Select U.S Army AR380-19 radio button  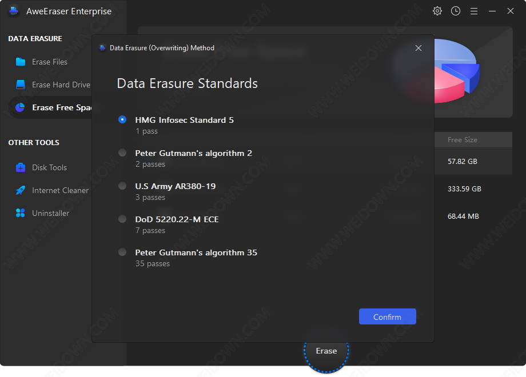122,186
